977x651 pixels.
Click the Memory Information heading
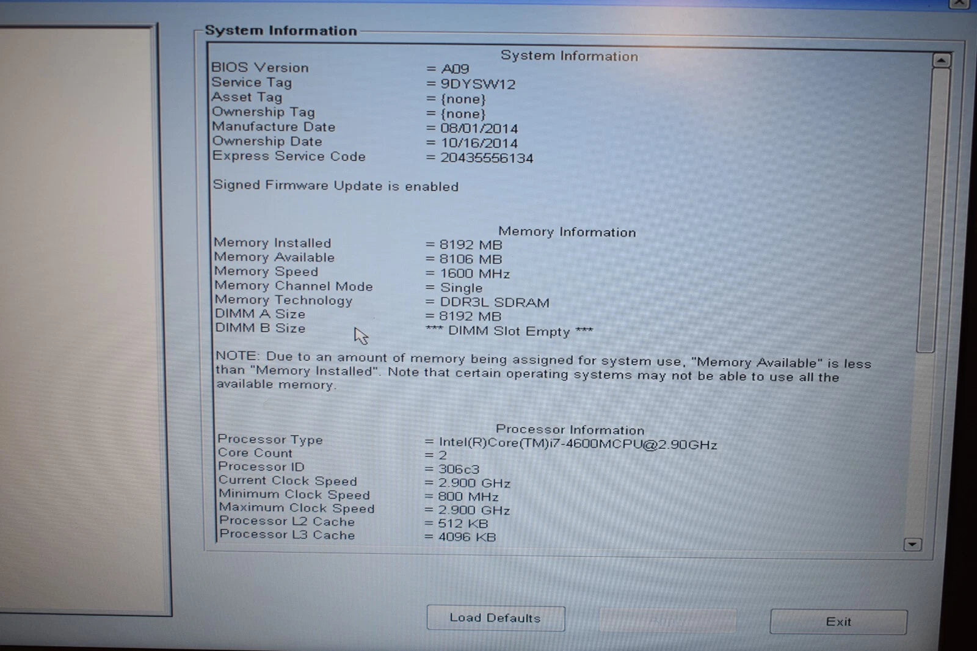(567, 231)
